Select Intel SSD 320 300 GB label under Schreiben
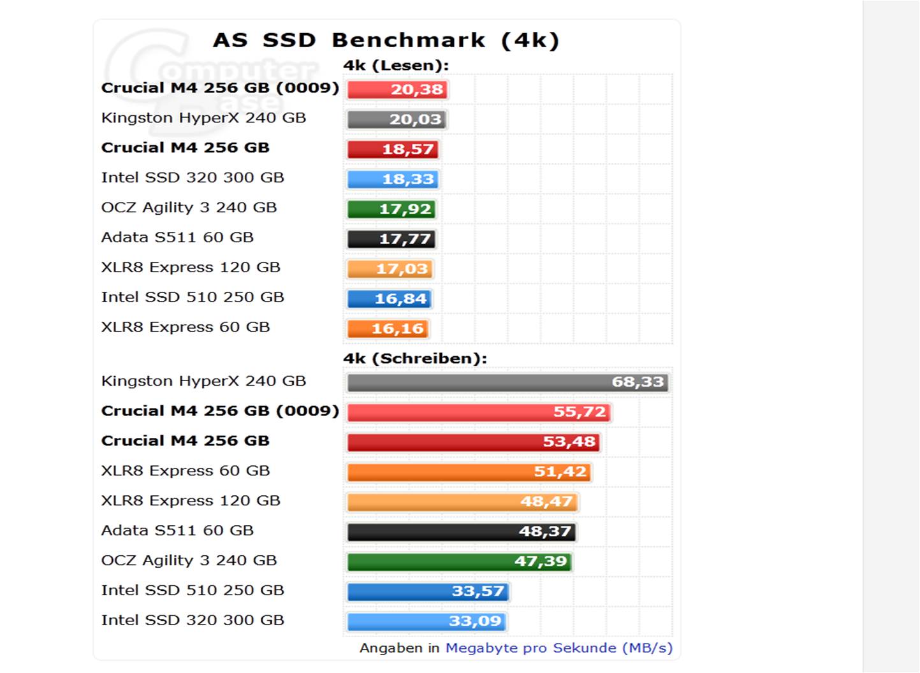Screen dimensions: 920x673 (193, 621)
